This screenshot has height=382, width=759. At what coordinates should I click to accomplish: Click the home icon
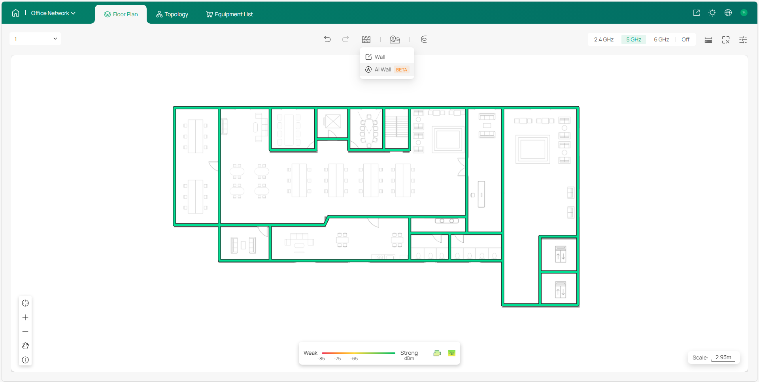coord(15,13)
